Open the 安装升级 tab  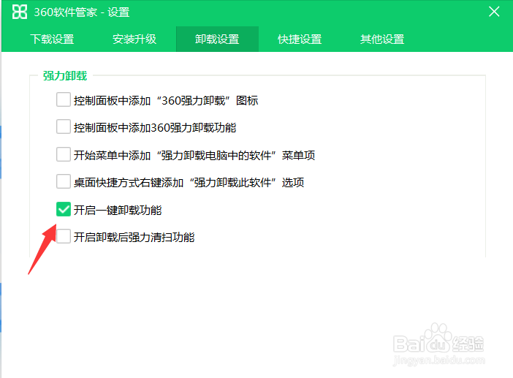134,39
